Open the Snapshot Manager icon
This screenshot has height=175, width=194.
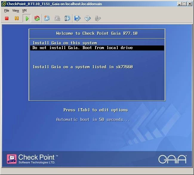[67, 18]
